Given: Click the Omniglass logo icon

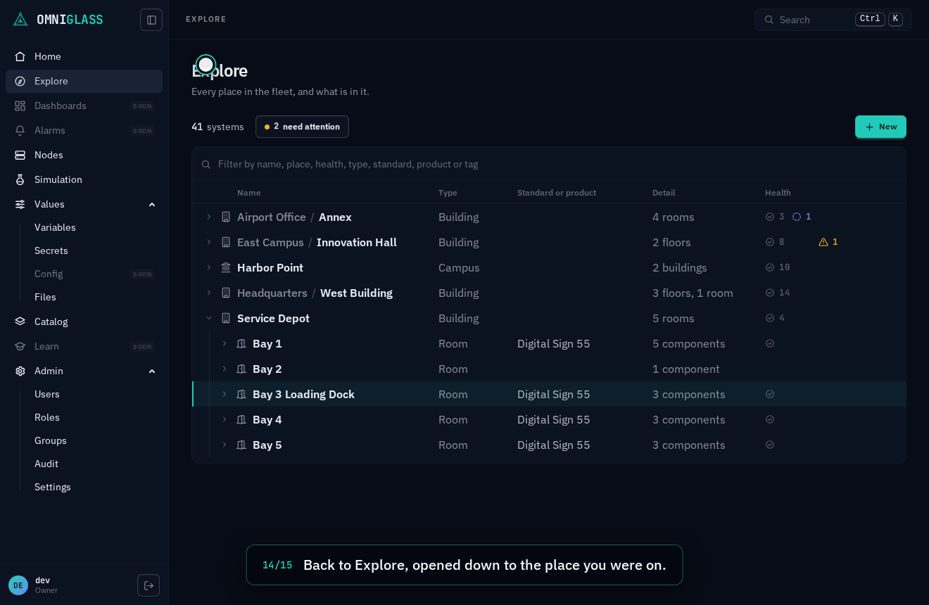Looking at the screenshot, I should pyautogui.click(x=20, y=20).
